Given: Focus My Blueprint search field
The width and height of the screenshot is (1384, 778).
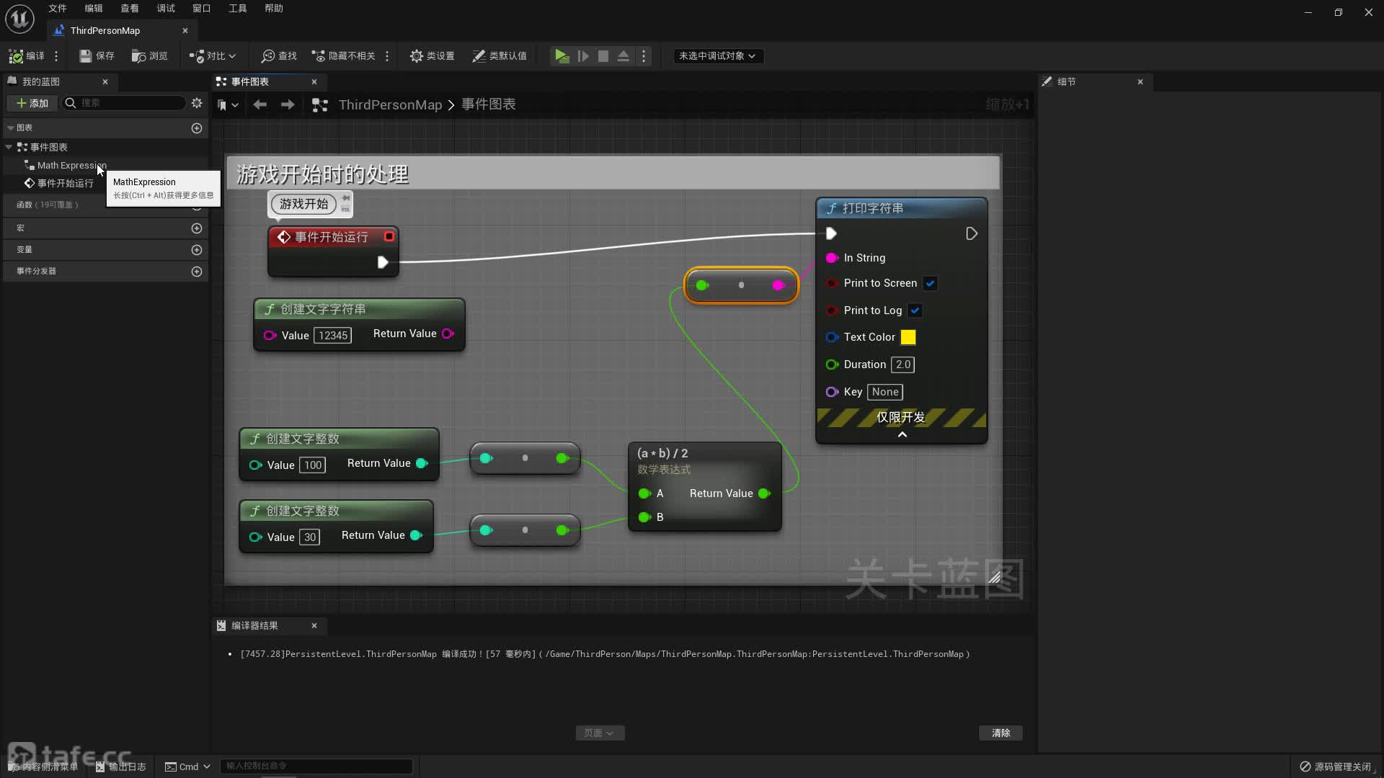Looking at the screenshot, I should click(124, 103).
